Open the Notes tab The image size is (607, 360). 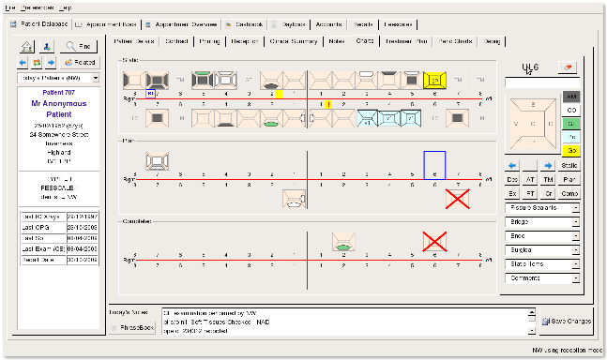(x=337, y=41)
